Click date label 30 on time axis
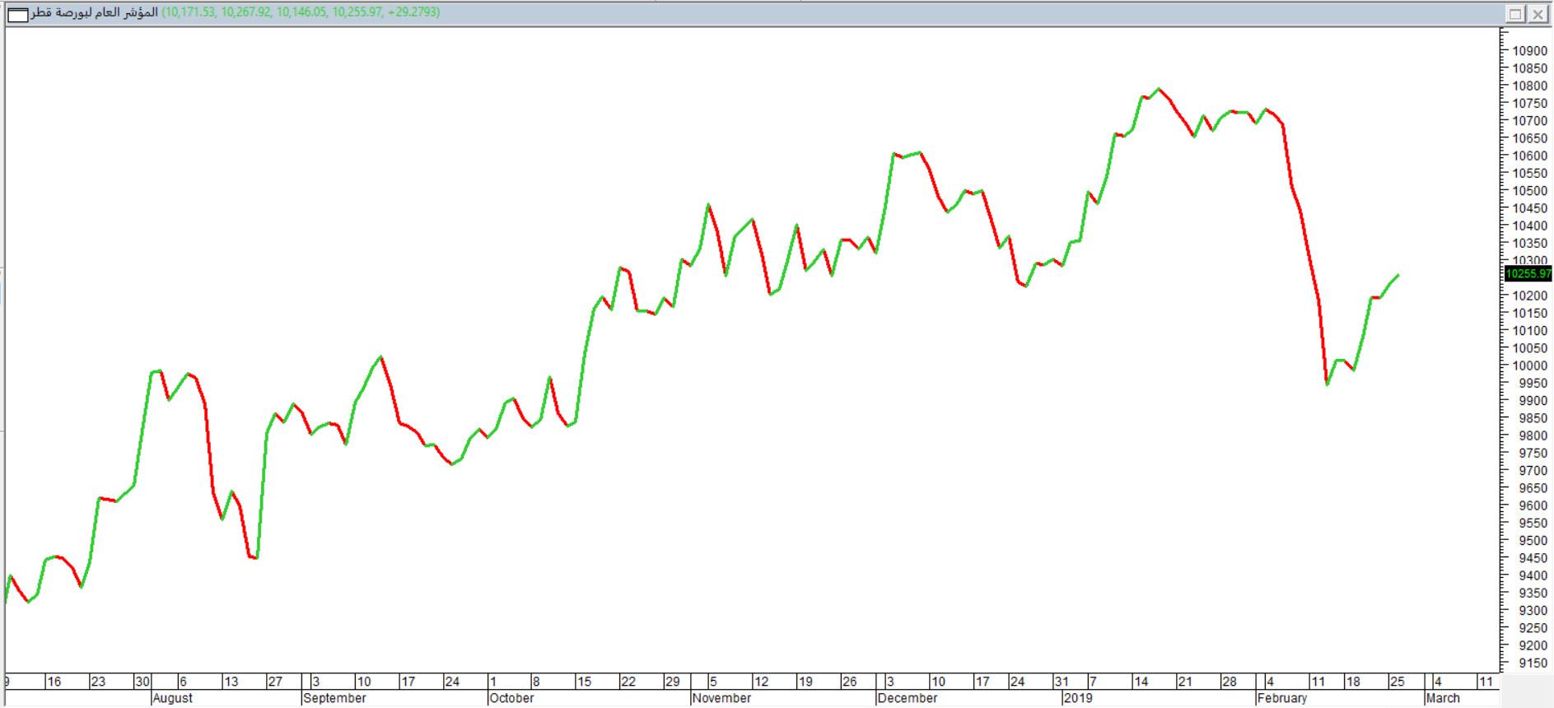Screen dimensions: 1554x708 (143, 682)
